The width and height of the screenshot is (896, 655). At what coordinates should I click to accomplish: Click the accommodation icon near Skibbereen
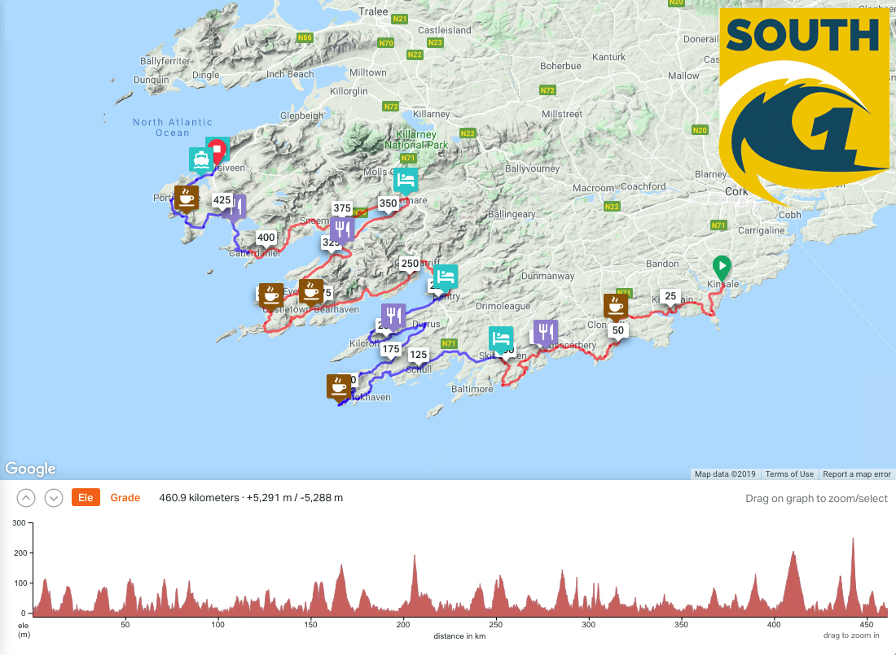pyautogui.click(x=500, y=338)
